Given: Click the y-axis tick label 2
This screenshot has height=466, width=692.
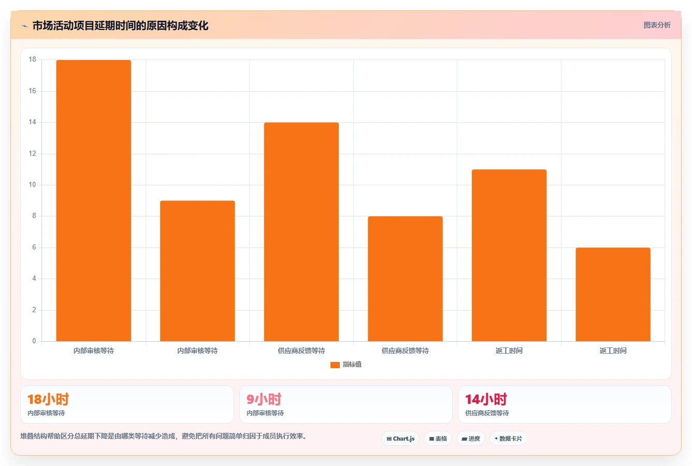Looking at the screenshot, I should [34, 310].
